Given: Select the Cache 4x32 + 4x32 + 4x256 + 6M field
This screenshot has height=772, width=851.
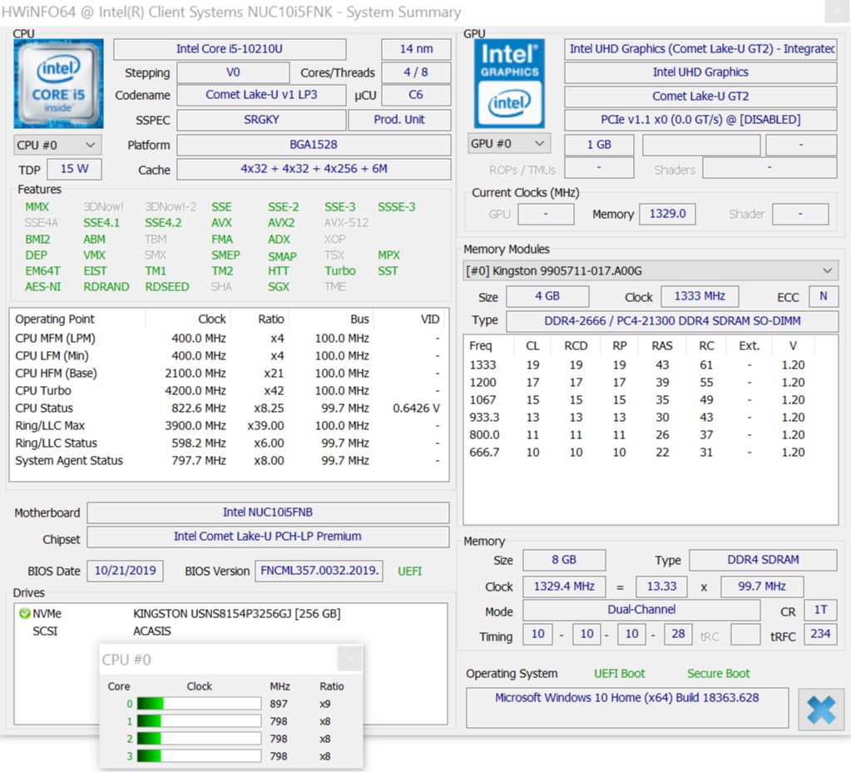Looking at the screenshot, I should pyautogui.click(x=314, y=169).
